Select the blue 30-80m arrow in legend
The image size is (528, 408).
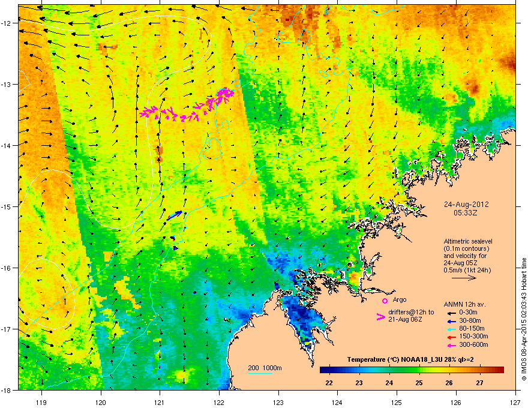click(x=451, y=321)
